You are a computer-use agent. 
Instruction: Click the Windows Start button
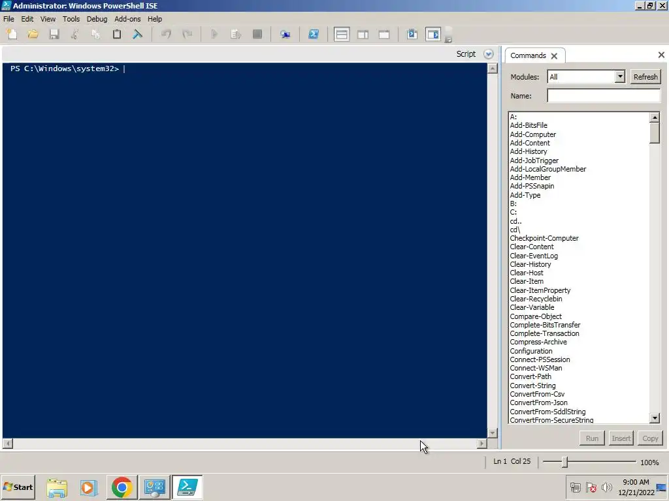click(18, 487)
